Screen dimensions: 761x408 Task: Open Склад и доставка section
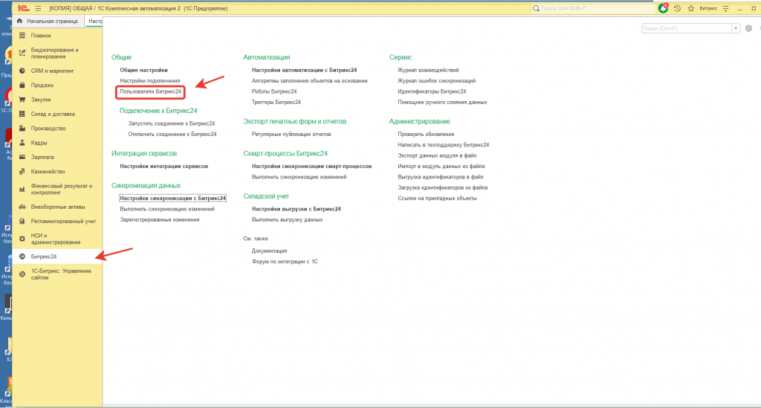coord(53,114)
